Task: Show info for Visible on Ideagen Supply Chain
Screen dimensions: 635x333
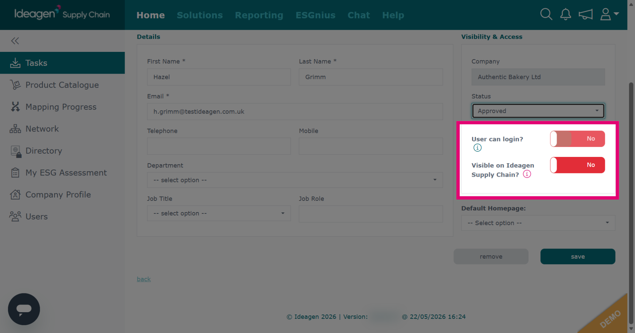Action: point(527,174)
